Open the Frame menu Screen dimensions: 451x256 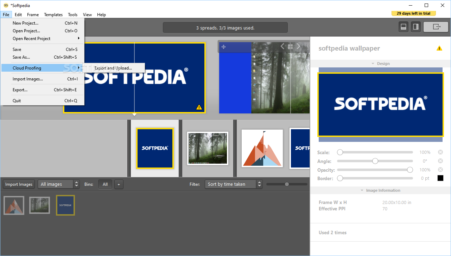[33, 15]
